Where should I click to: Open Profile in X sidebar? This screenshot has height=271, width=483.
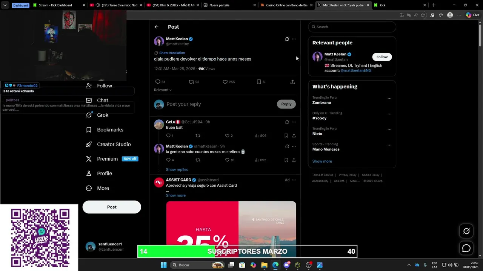[x=99, y=174]
